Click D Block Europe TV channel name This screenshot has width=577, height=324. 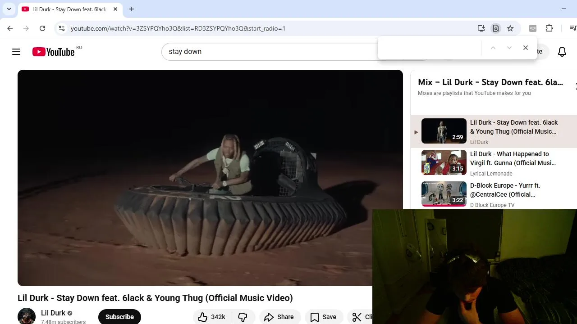coord(492,205)
